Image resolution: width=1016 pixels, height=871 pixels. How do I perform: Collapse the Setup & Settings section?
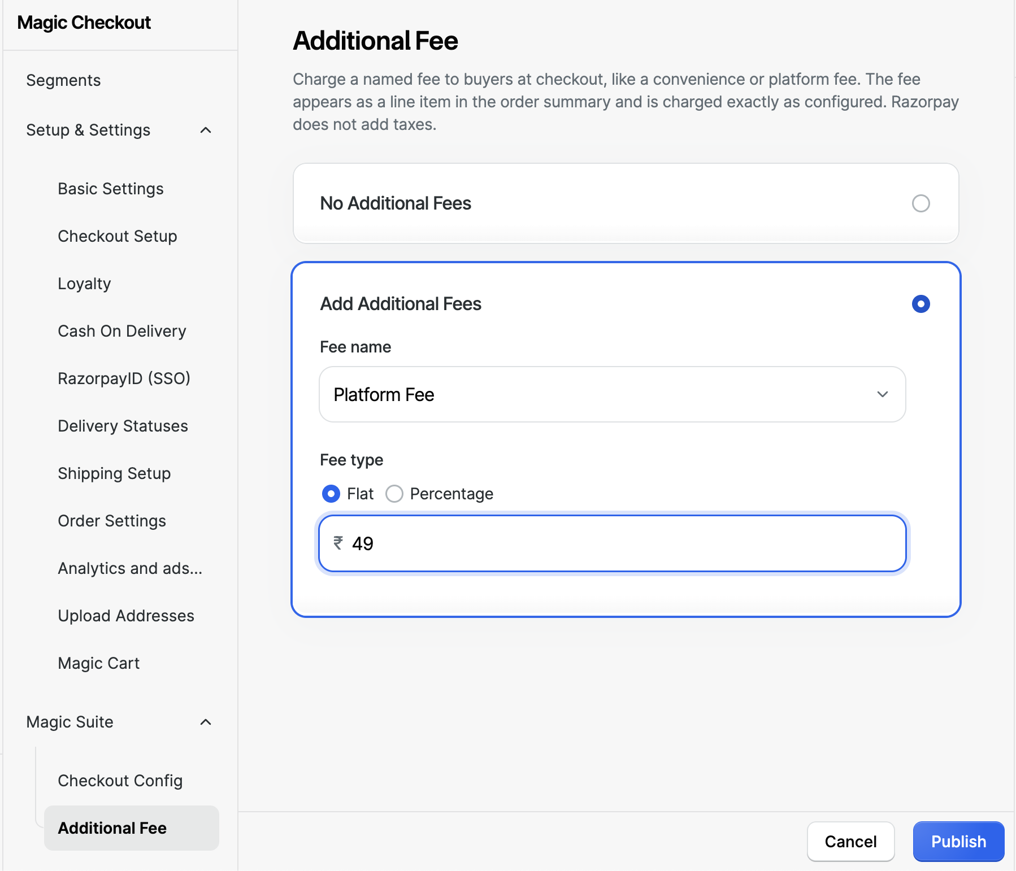(x=206, y=130)
